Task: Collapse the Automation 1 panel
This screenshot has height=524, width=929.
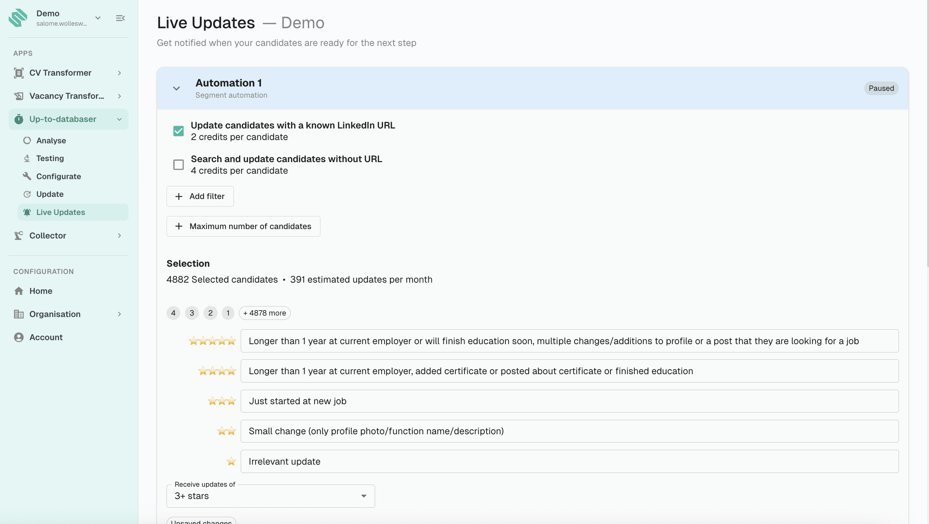Action: pyautogui.click(x=176, y=88)
